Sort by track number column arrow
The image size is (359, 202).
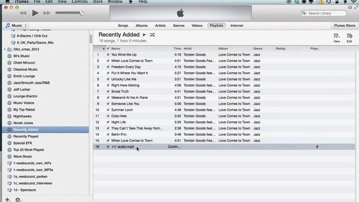(103, 49)
